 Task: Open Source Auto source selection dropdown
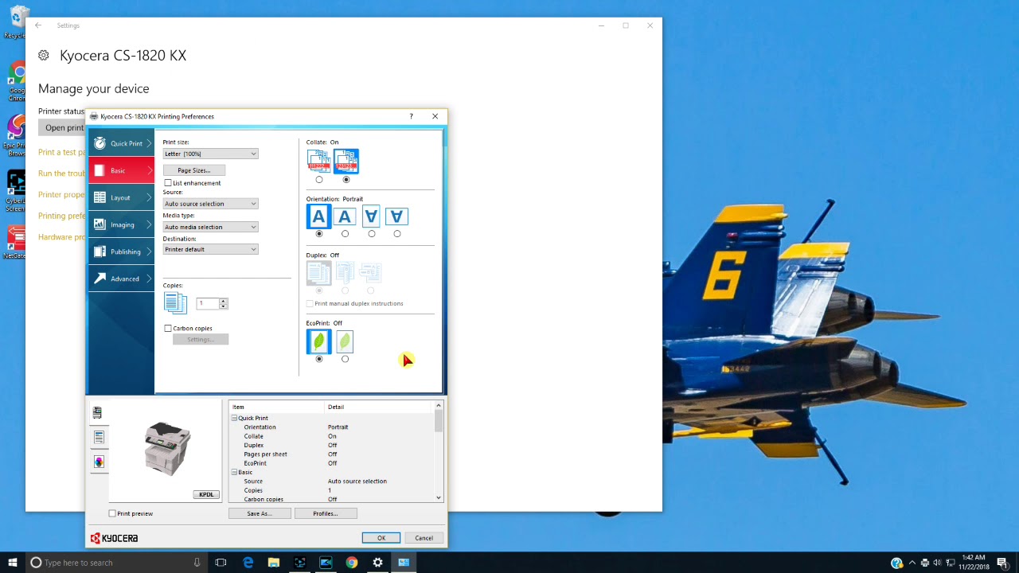(210, 204)
